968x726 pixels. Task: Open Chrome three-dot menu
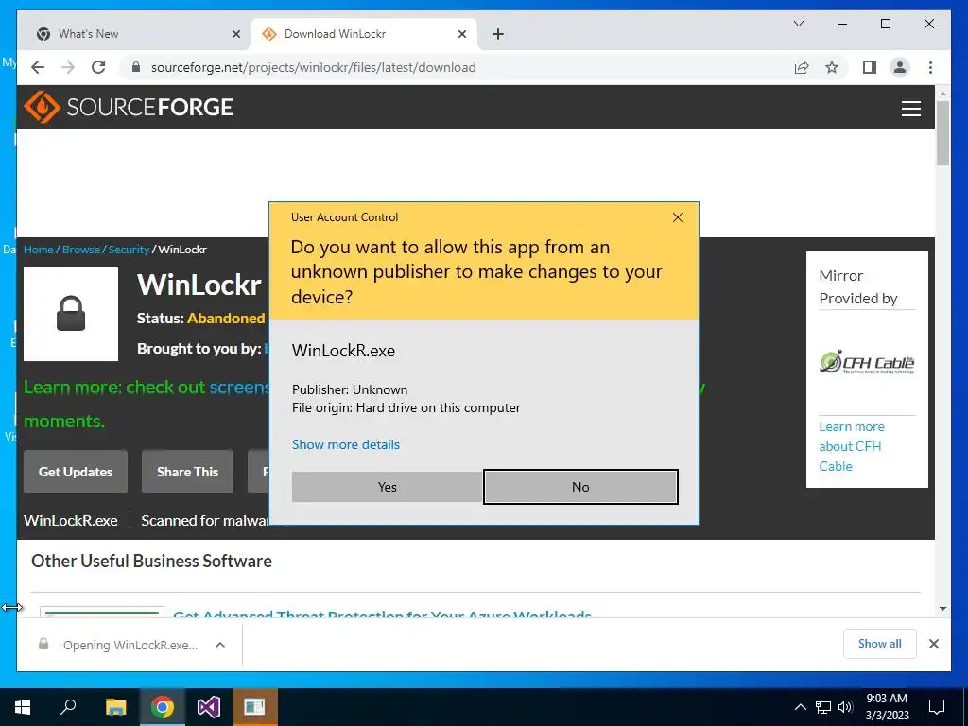[x=930, y=67]
